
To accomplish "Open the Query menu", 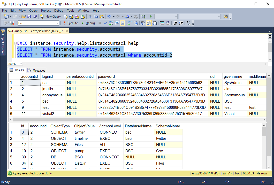I will point(33,11).
